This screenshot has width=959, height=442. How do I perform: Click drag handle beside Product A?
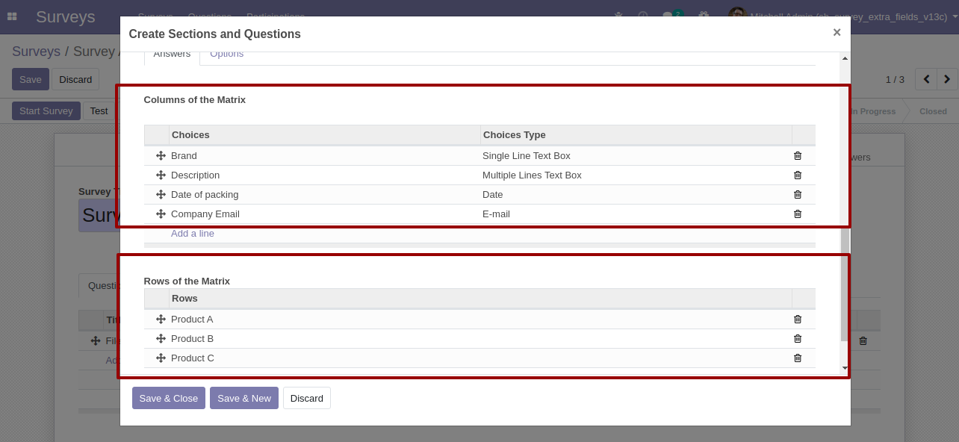161,320
